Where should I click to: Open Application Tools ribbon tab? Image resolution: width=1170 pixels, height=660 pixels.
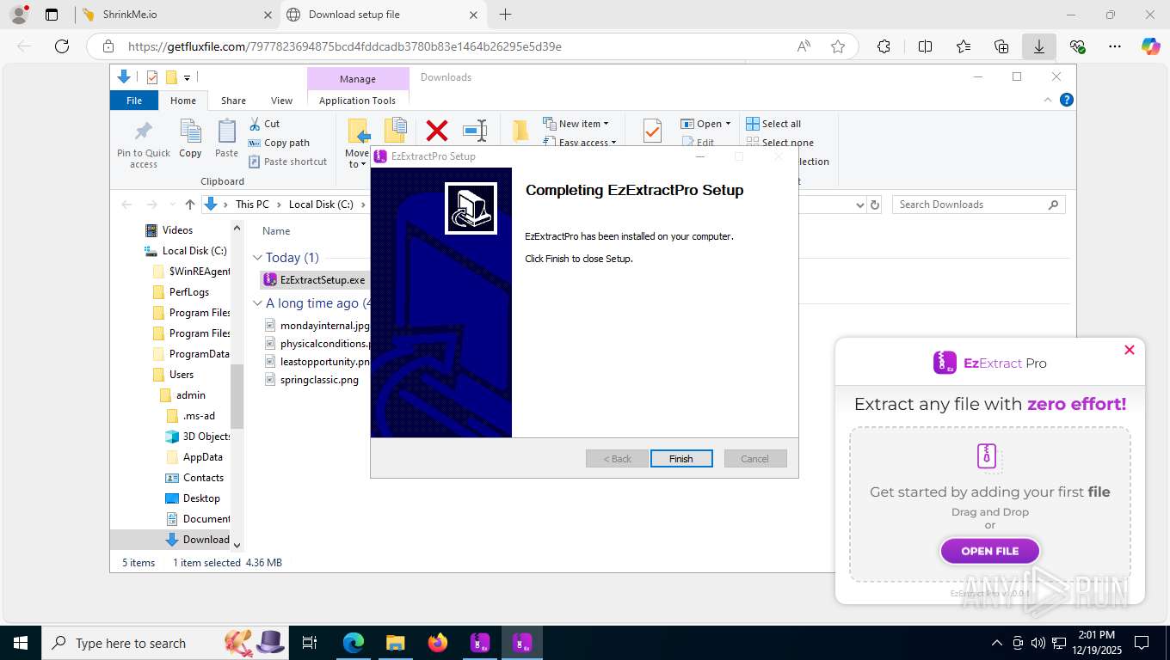pos(357,101)
